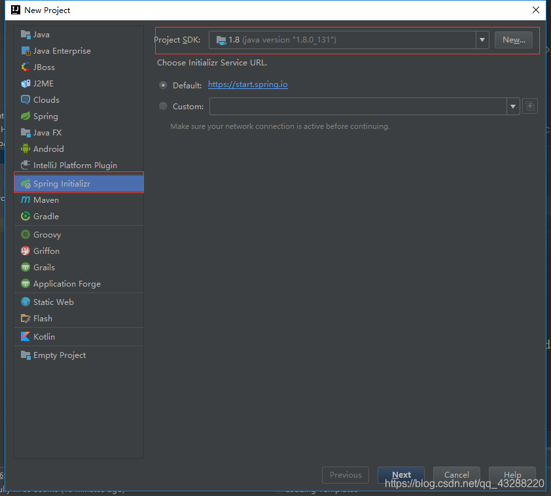Choose Java FX project type
Image resolution: width=551 pixels, height=496 pixels.
pyautogui.click(x=79, y=132)
